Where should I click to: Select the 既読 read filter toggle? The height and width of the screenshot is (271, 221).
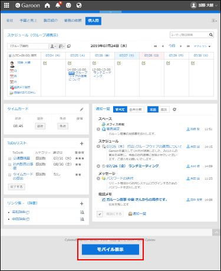pos(164,110)
